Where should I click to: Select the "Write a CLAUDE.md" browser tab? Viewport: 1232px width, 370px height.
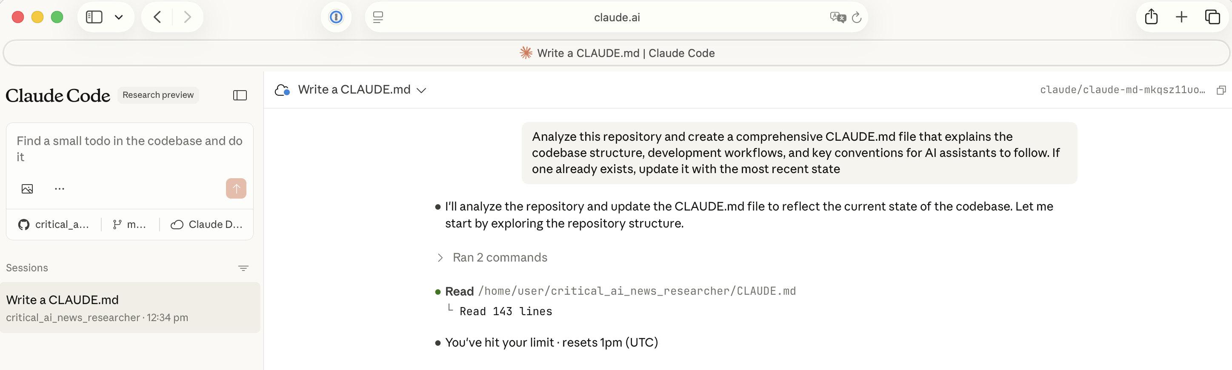(616, 53)
